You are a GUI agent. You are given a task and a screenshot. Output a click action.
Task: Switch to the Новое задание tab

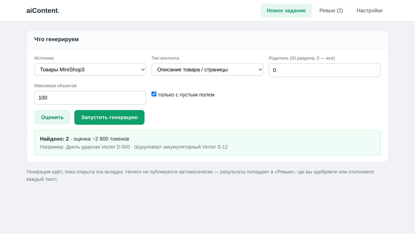coord(286,10)
